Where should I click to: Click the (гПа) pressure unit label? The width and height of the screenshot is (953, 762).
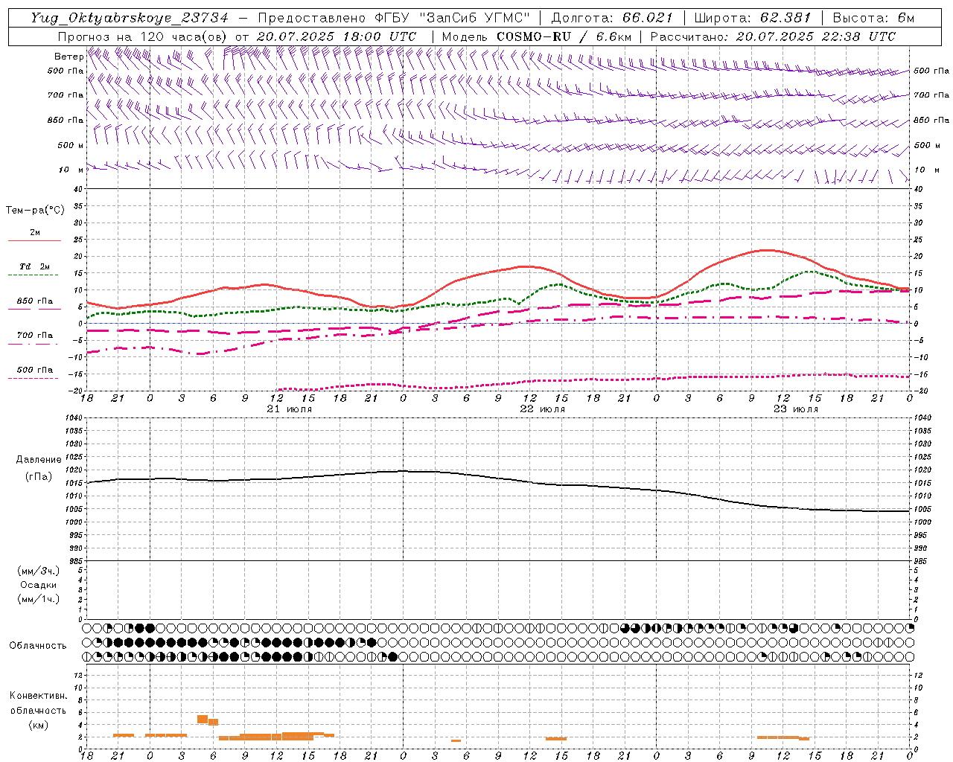coord(38,476)
